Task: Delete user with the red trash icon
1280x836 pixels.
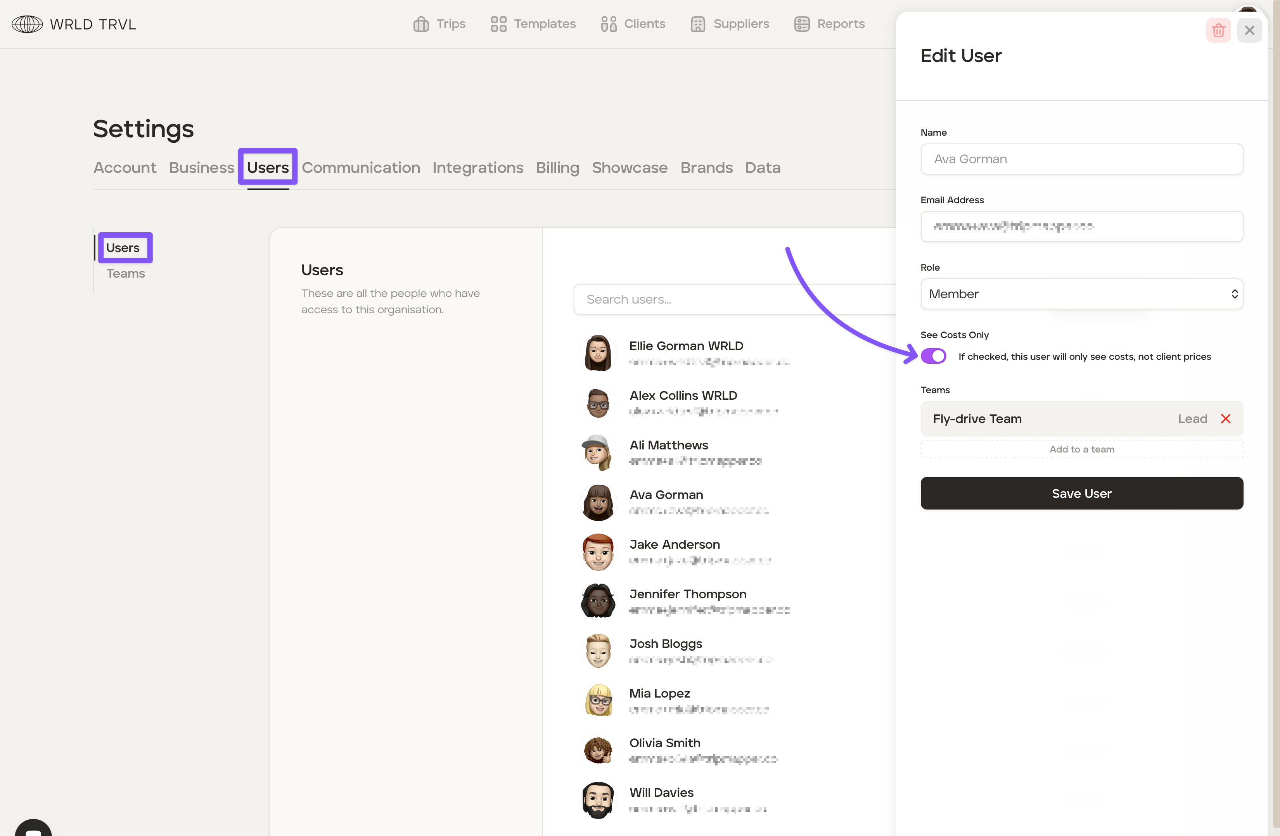Action: click(x=1218, y=31)
